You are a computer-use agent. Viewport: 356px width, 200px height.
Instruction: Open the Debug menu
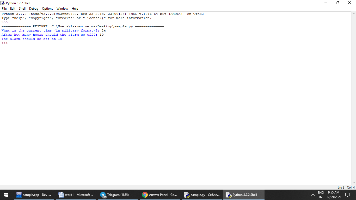tap(34, 9)
